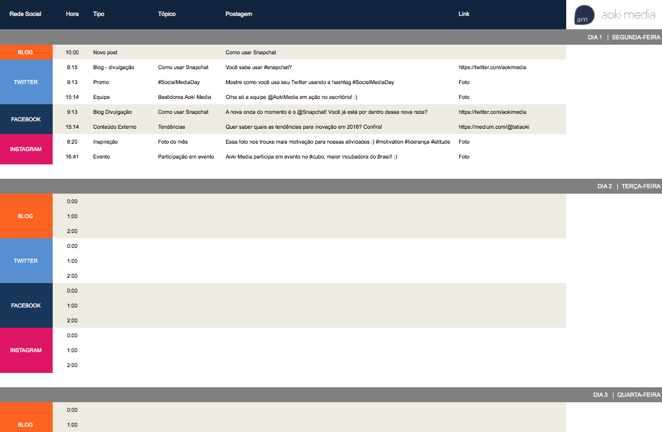Click the 'Conteúdo Externo' type cell

(x=114, y=127)
